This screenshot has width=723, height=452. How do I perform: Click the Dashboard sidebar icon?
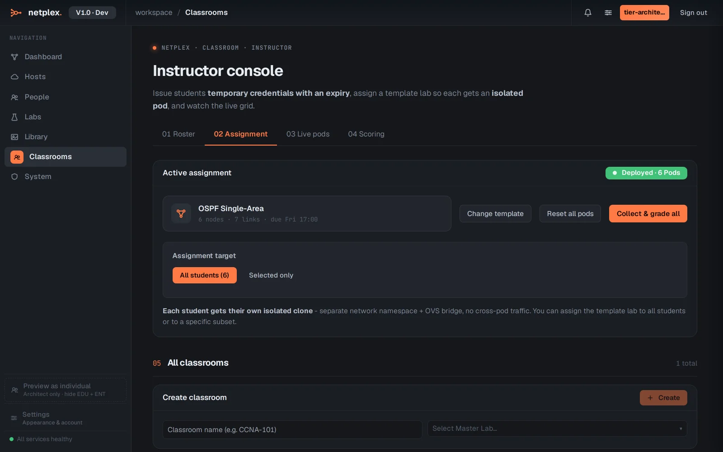point(14,57)
